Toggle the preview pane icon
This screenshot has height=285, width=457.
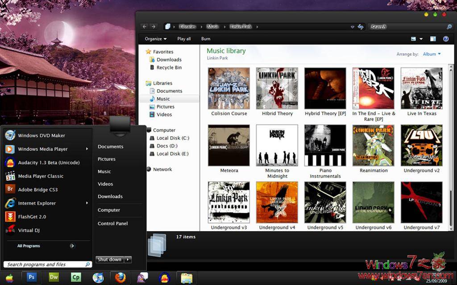point(432,39)
